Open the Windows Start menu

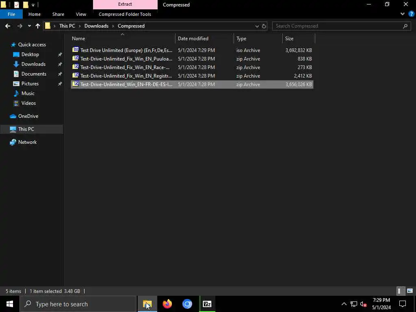point(10,304)
